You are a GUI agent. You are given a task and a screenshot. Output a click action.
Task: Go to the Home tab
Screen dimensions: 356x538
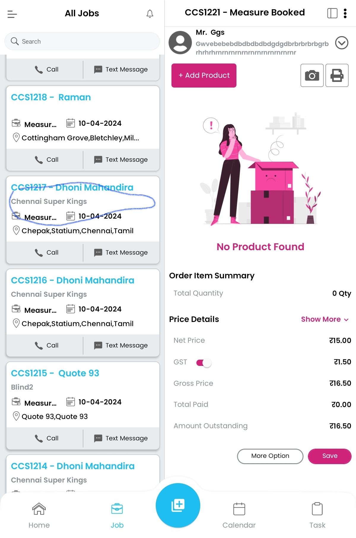(x=39, y=515)
